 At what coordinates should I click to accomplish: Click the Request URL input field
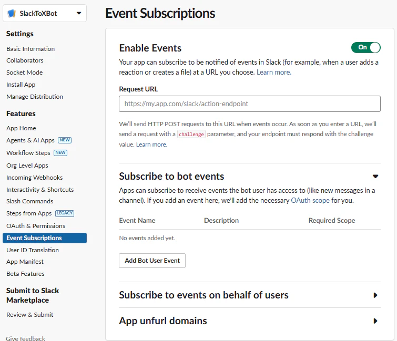coord(250,104)
